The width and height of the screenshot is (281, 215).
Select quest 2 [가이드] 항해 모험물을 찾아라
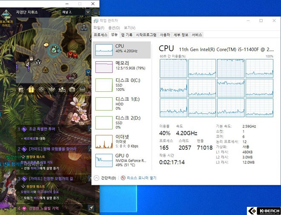tap(52, 149)
